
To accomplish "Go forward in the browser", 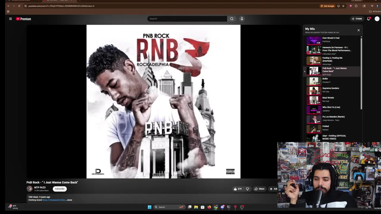I will [14, 6].
